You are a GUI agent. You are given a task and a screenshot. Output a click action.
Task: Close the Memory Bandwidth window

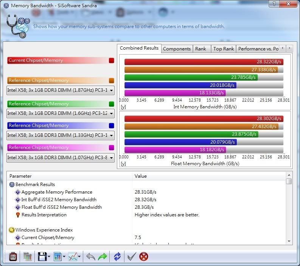[288, 4]
